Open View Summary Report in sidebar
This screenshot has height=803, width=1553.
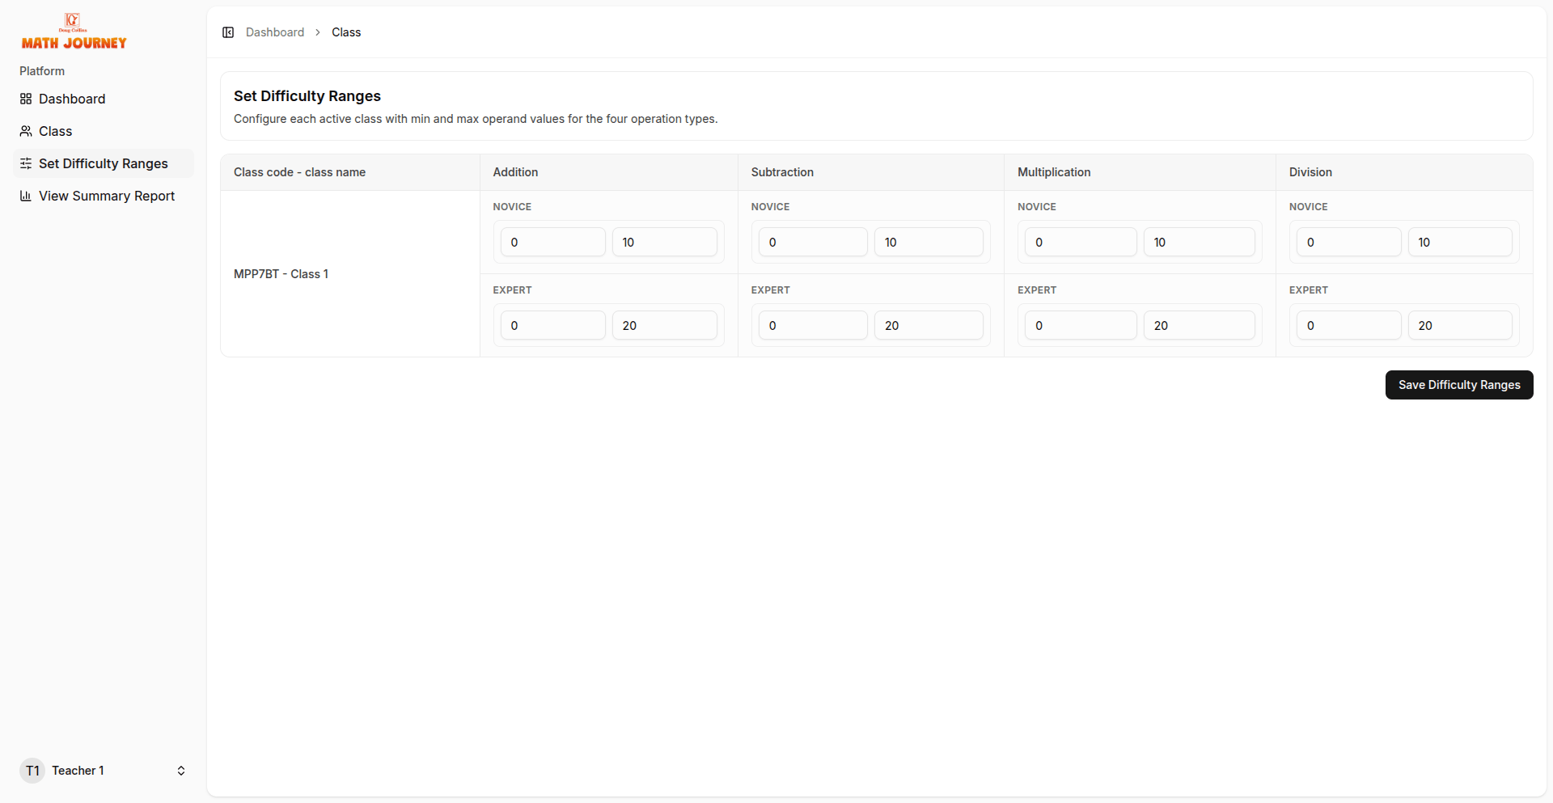(104, 196)
